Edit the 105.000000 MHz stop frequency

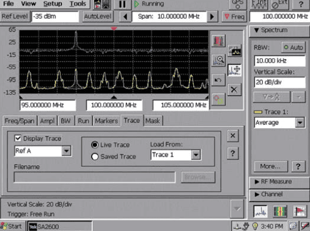(x=181, y=105)
